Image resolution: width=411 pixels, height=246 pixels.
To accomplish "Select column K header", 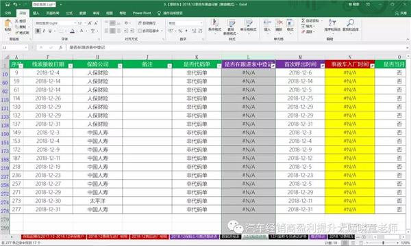I will [197, 57].
